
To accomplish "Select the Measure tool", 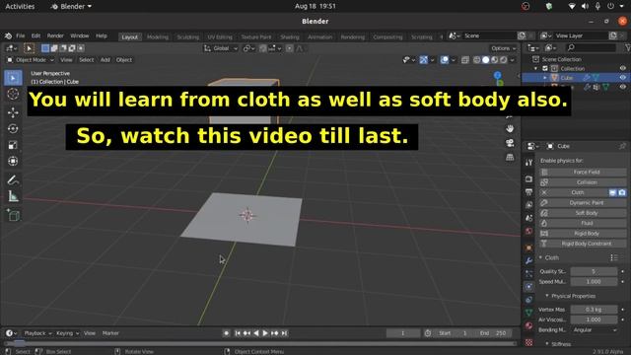I will click(x=13, y=196).
